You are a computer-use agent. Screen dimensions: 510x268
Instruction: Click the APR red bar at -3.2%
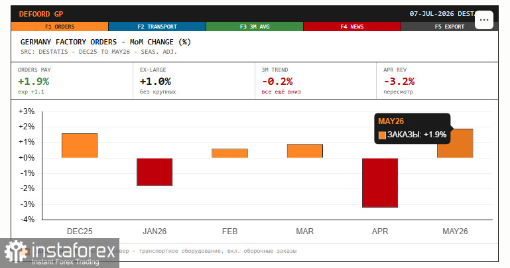coord(380,183)
